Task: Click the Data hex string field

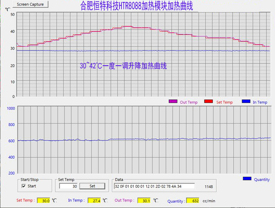Action: (154, 186)
